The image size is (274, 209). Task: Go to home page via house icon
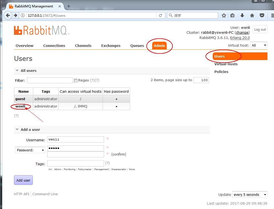(x=252, y=15)
